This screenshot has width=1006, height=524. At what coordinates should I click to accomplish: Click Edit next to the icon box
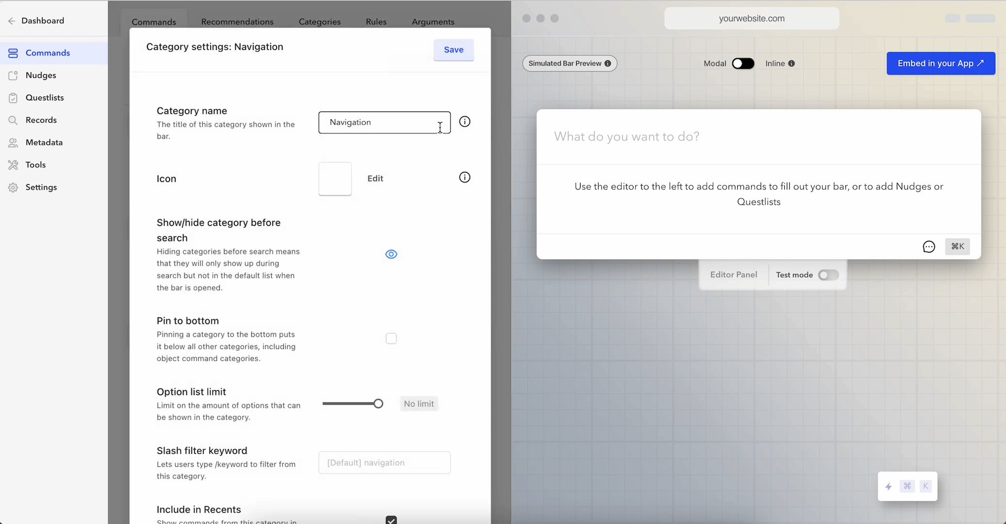[x=375, y=179]
